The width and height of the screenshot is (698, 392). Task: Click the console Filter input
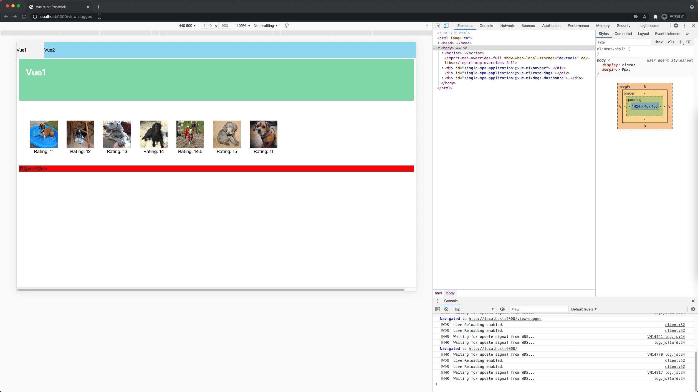(x=539, y=309)
